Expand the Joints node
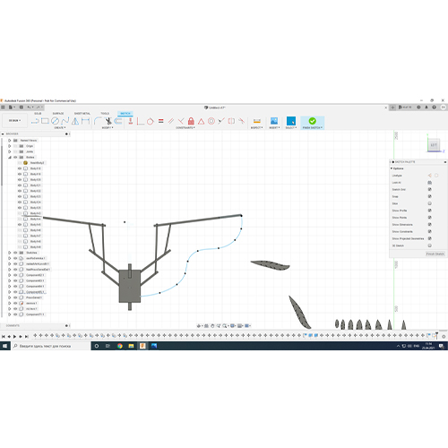 pos(9,151)
